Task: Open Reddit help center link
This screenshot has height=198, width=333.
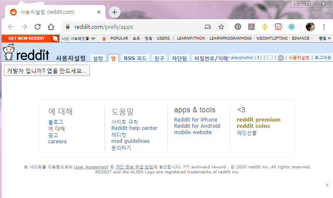Action: [x=134, y=128]
